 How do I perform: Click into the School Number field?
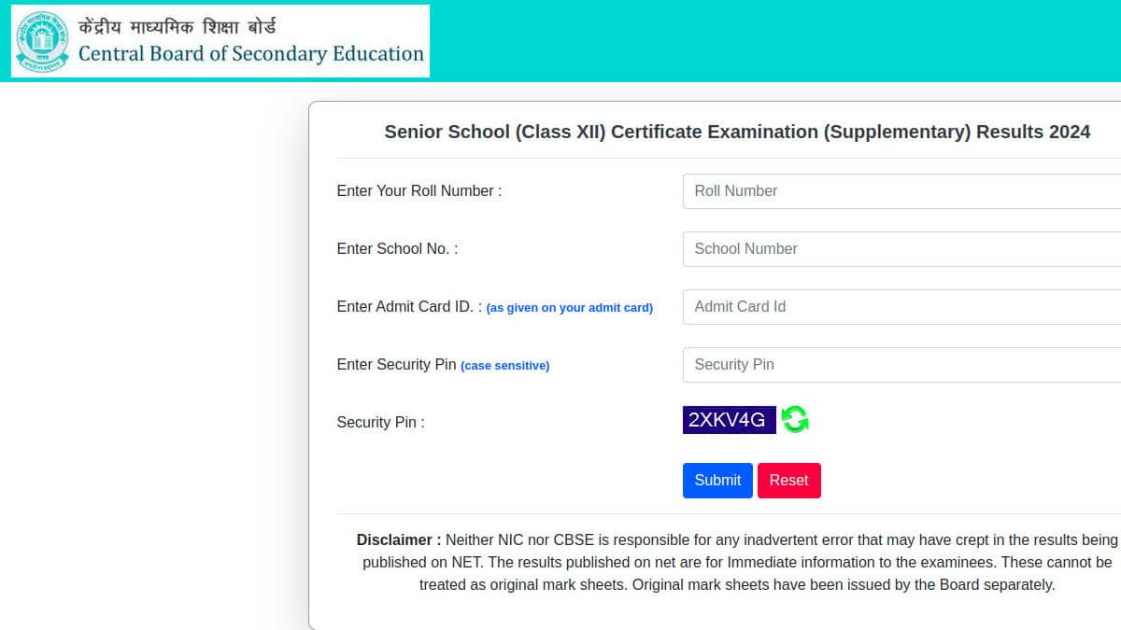901,248
